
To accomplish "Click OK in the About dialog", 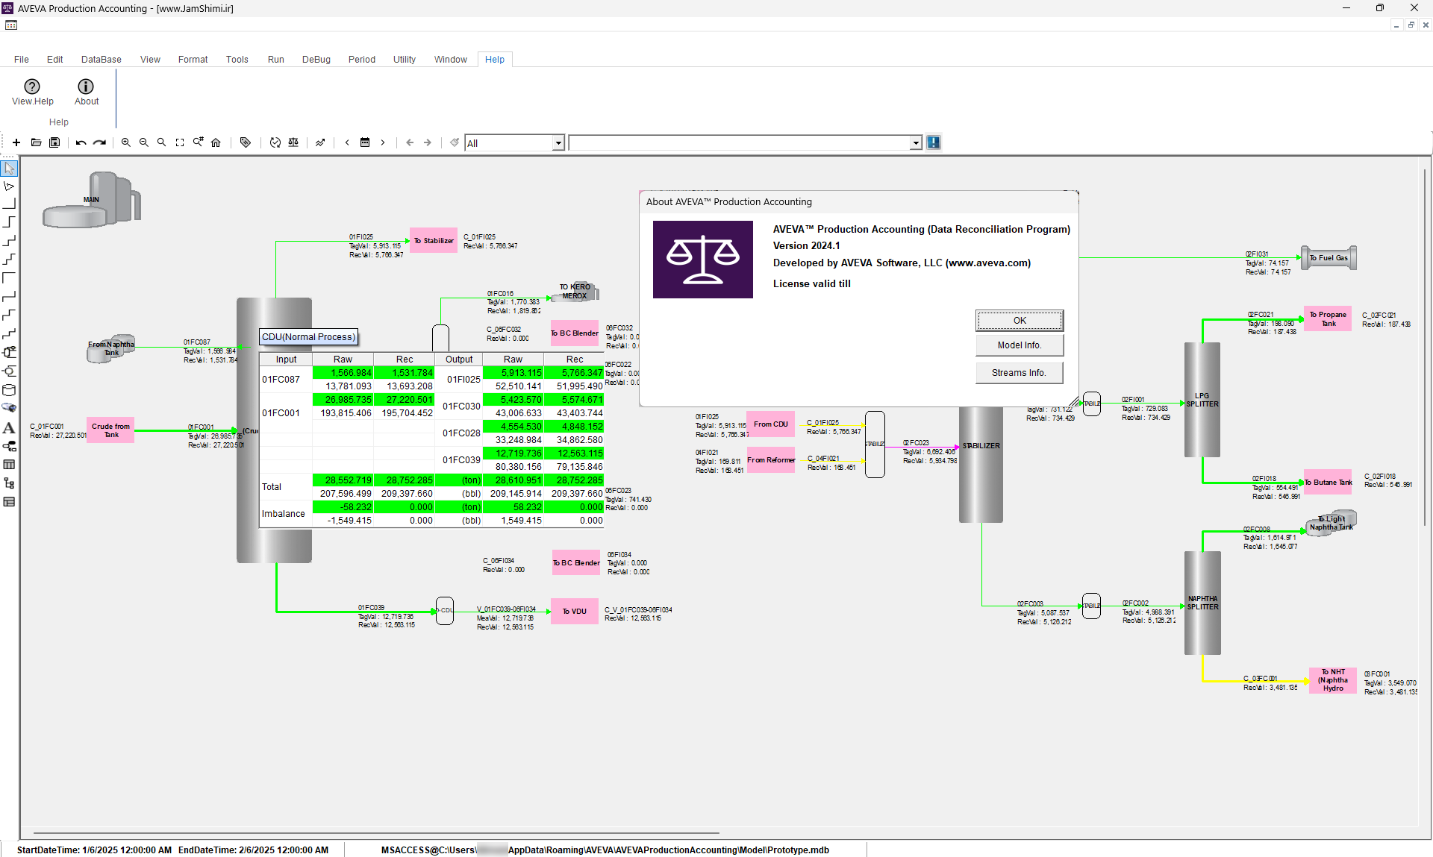I will click(1020, 321).
